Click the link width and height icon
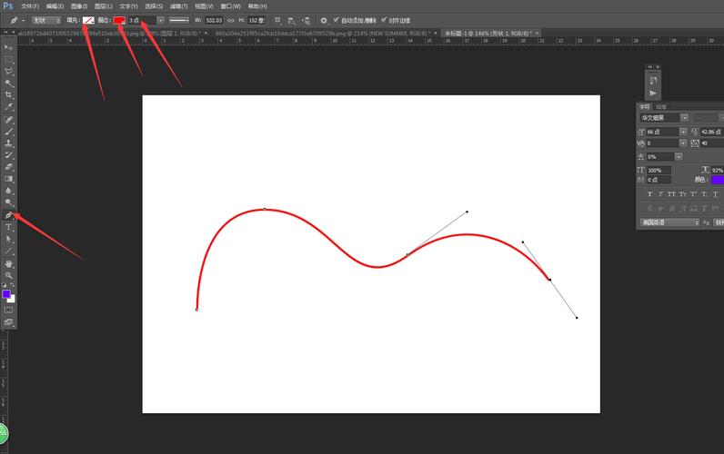 231,20
